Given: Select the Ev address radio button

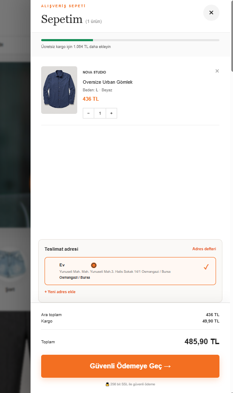Looking at the screenshot, I should tap(94, 265).
